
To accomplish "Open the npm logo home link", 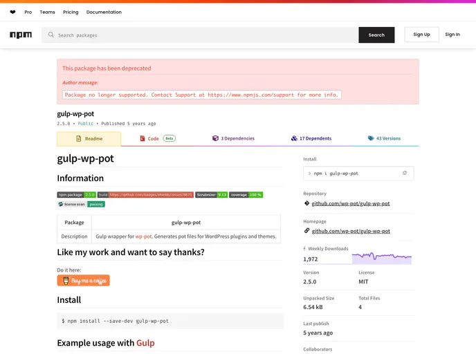I will click(x=21, y=35).
